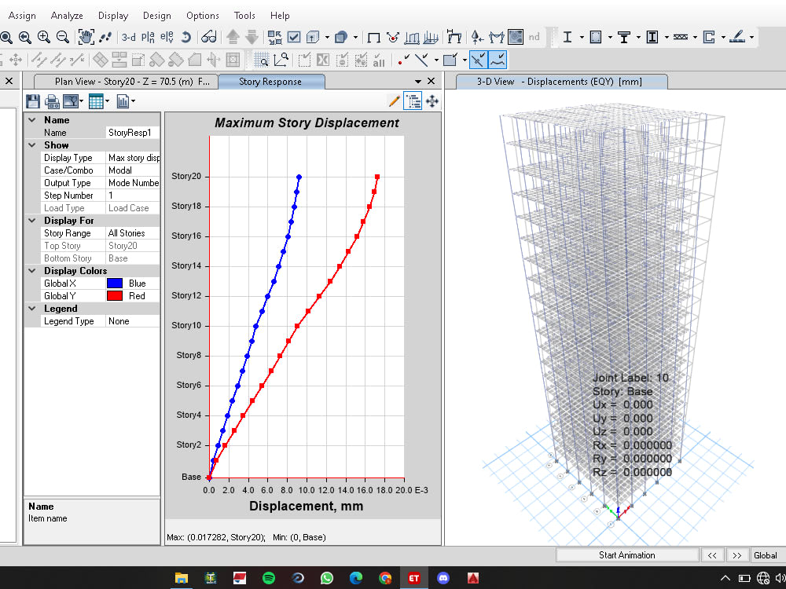Open the Analyze menu
Screen dimensions: 786x589
(x=67, y=15)
